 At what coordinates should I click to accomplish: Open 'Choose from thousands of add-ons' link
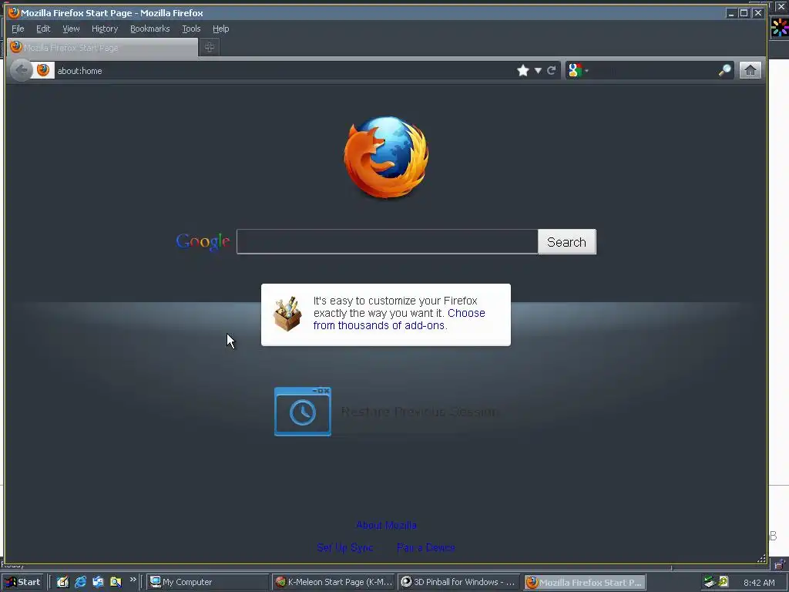pyautogui.click(x=399, y=319)
